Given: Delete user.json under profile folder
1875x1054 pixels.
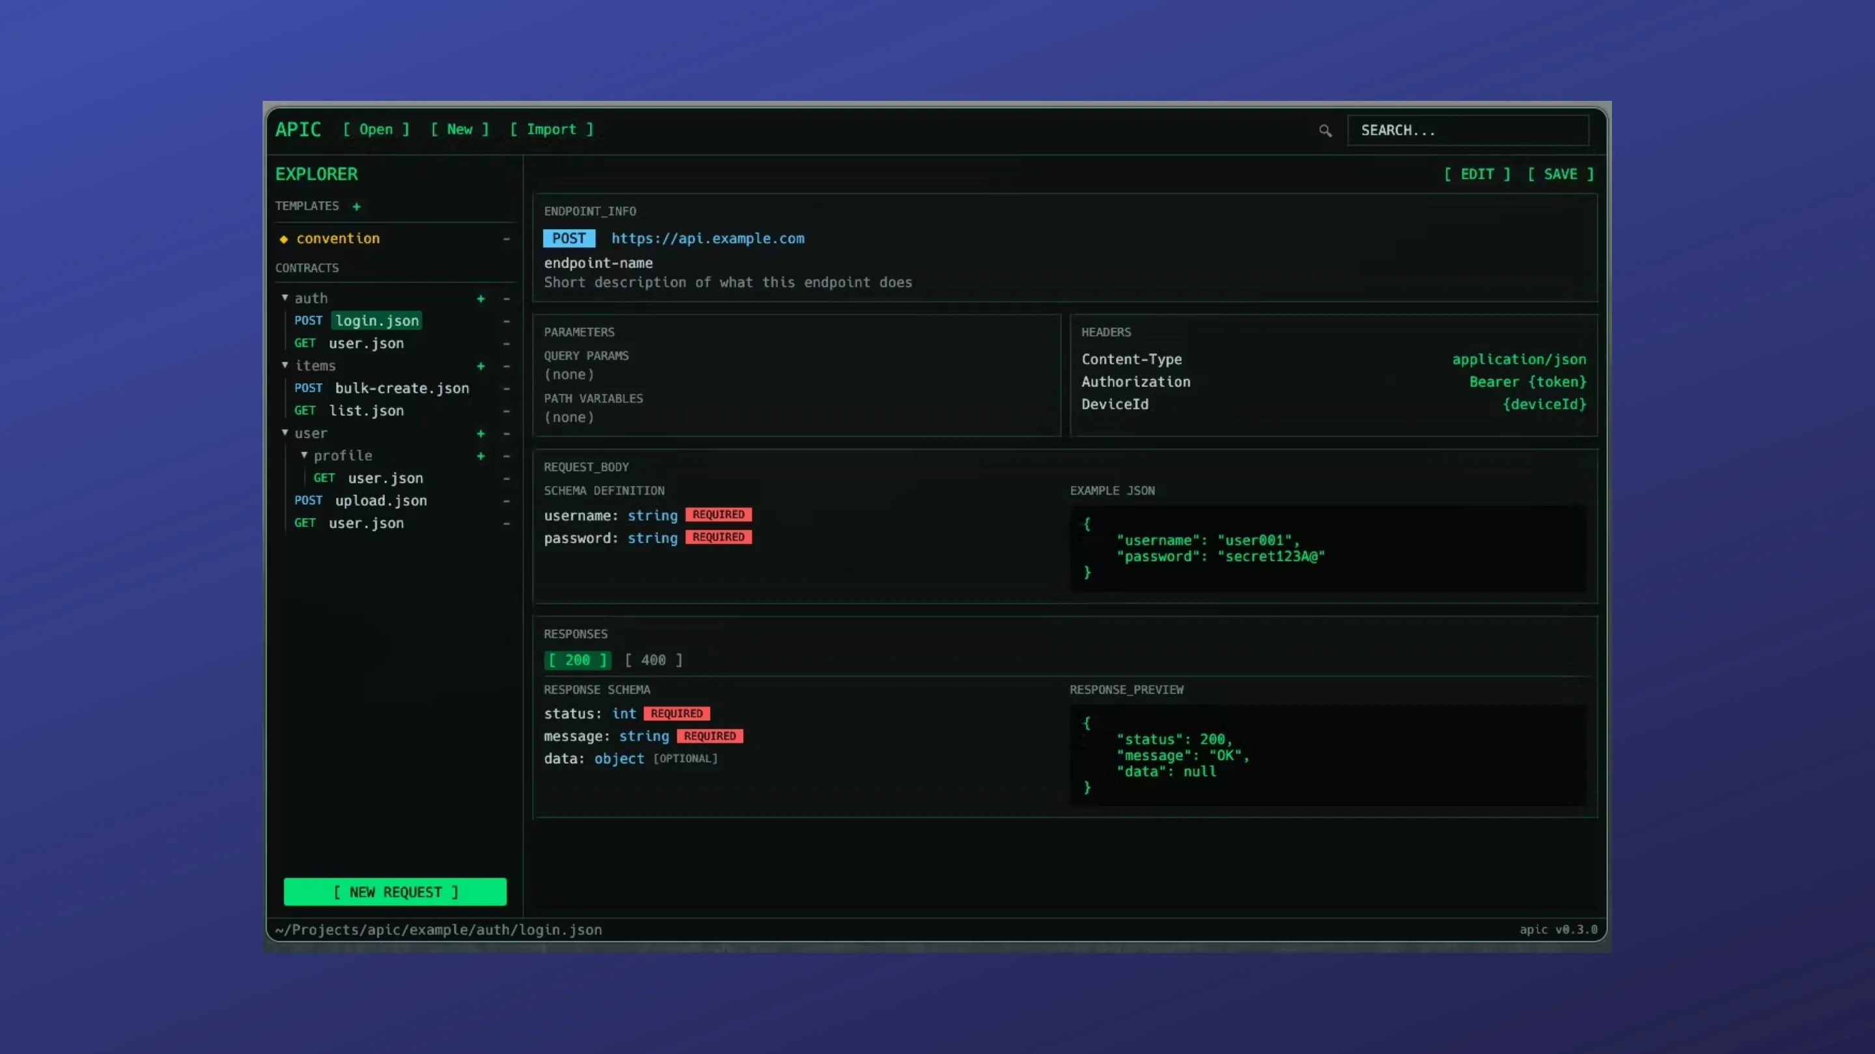Looking at the screenshot, I should click(x=506, y=479).
